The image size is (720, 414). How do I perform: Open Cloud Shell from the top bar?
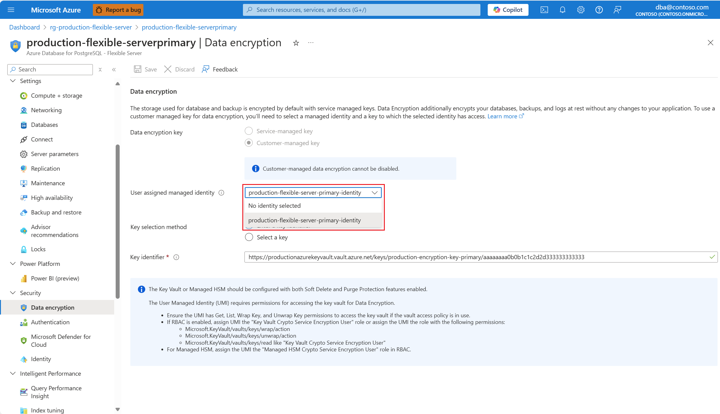point(544,10)
